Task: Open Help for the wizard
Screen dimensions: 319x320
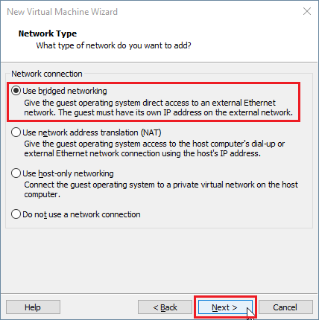Action: [33, 307]
